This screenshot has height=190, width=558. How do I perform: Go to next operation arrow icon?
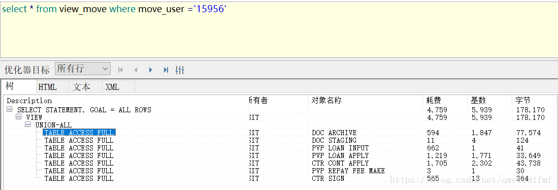point(150,70)
